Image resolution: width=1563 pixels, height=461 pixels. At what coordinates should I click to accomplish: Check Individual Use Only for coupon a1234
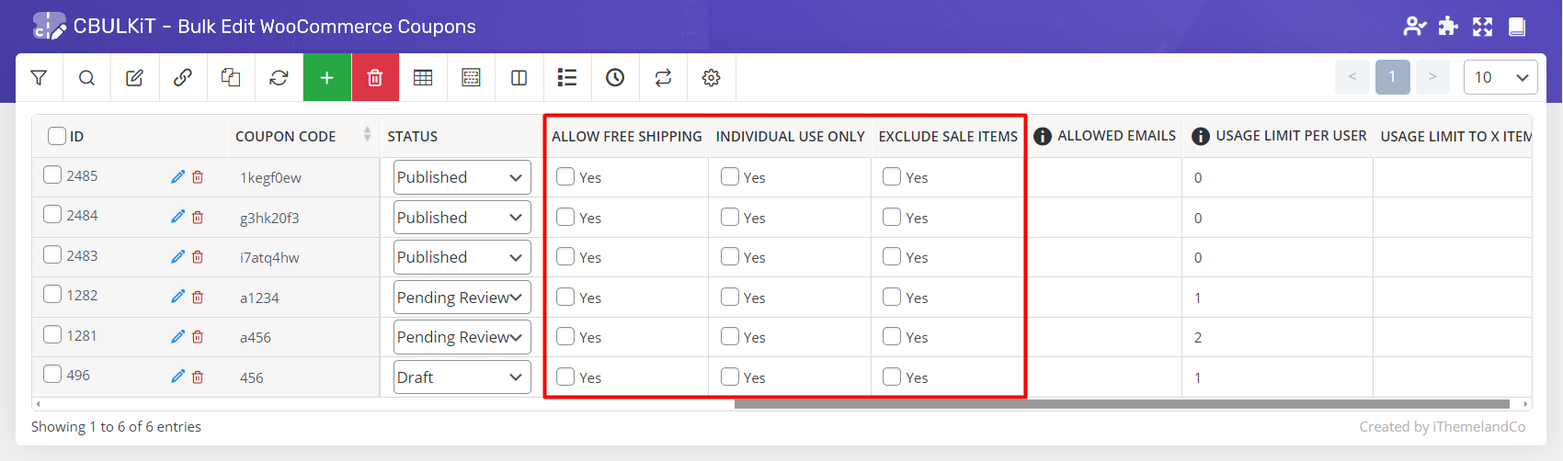click(730, 297)
